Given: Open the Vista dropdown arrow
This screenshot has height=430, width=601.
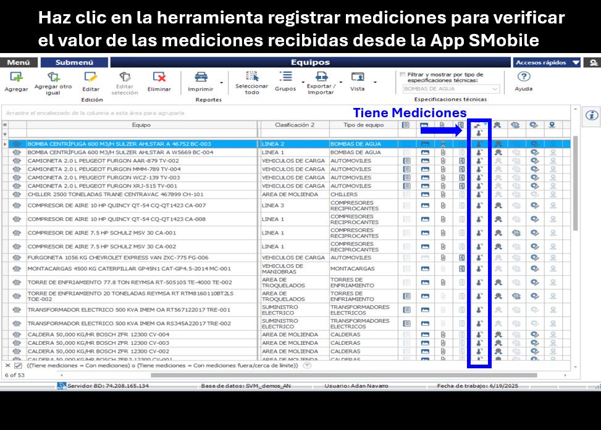Looking at the screenshot, I should click(x=376, y=82).
